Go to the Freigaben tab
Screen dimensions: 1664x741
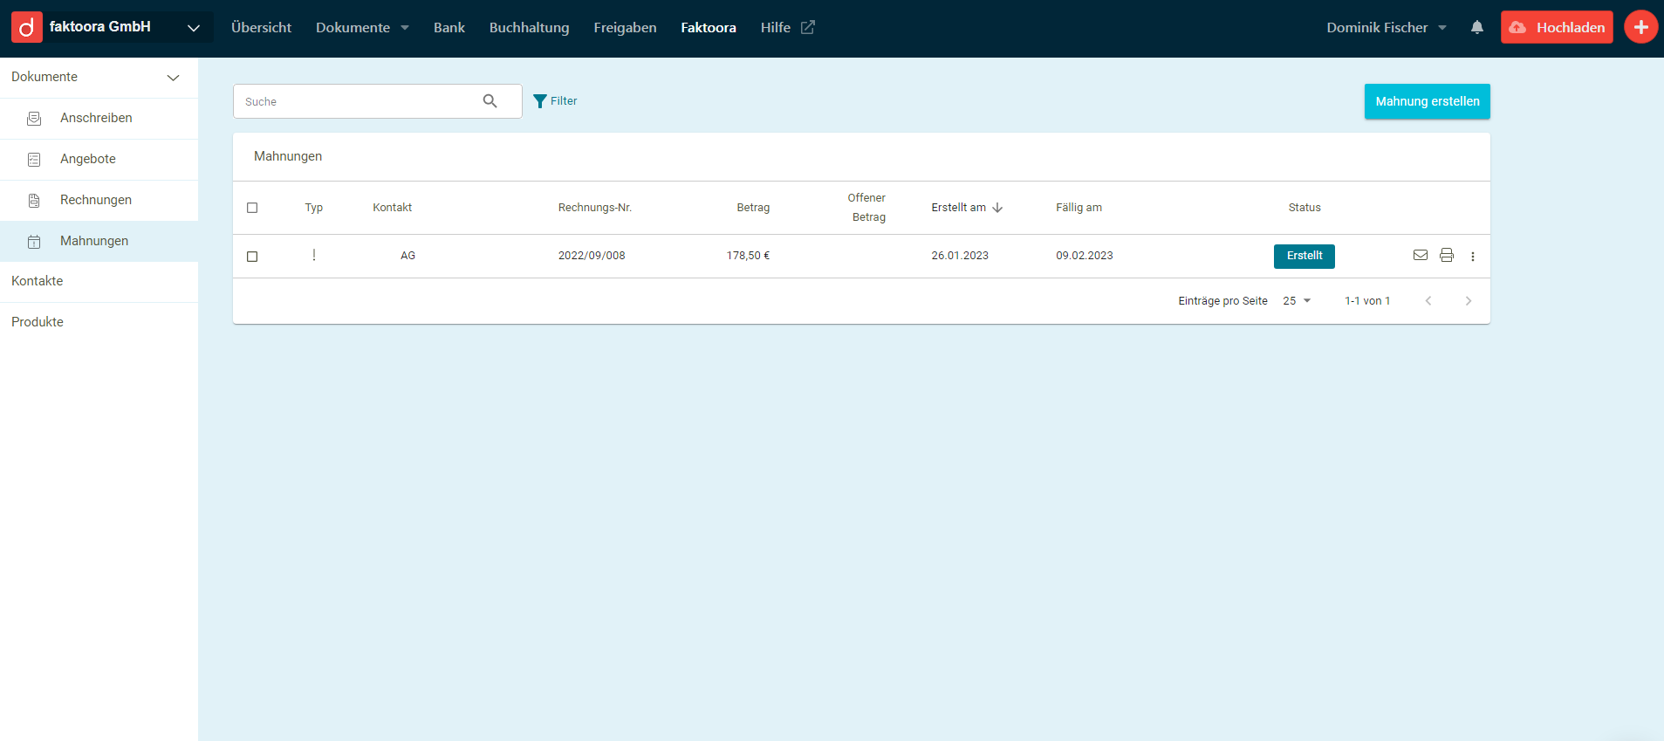(625, 28)
